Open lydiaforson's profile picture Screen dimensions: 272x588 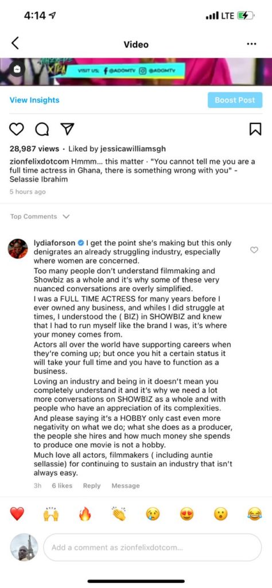click(x=18, y=249)
